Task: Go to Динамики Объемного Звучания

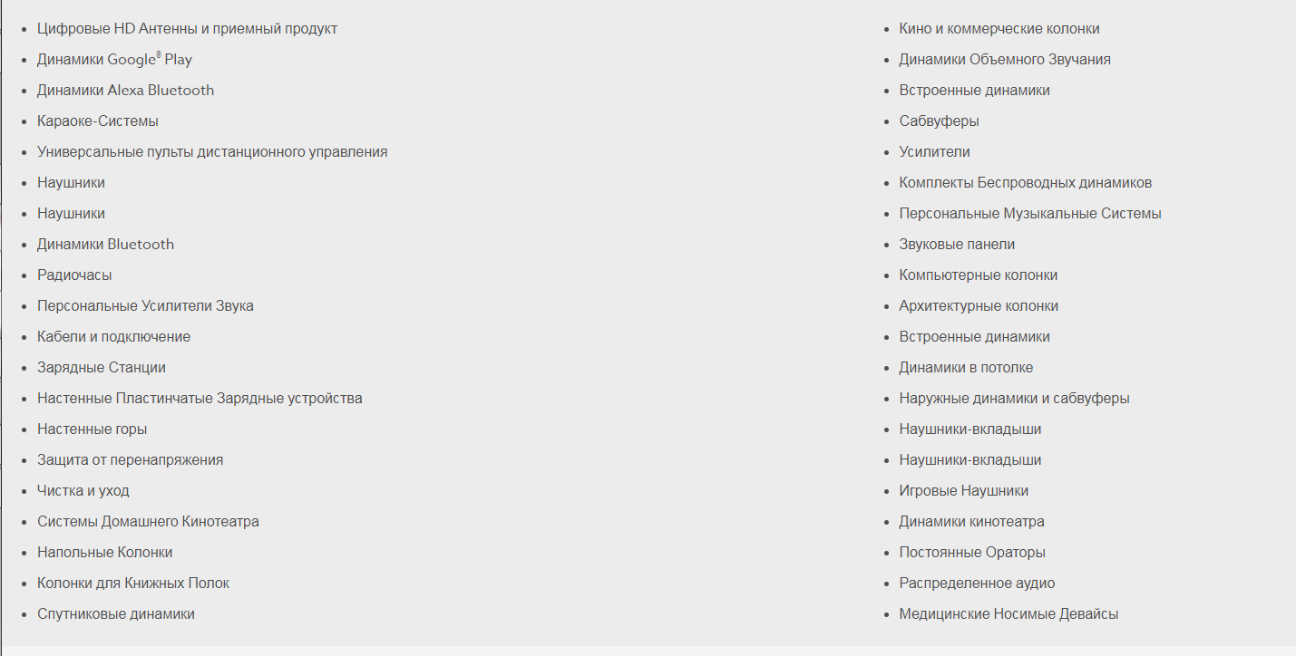Action: [x=1005, y=60]
